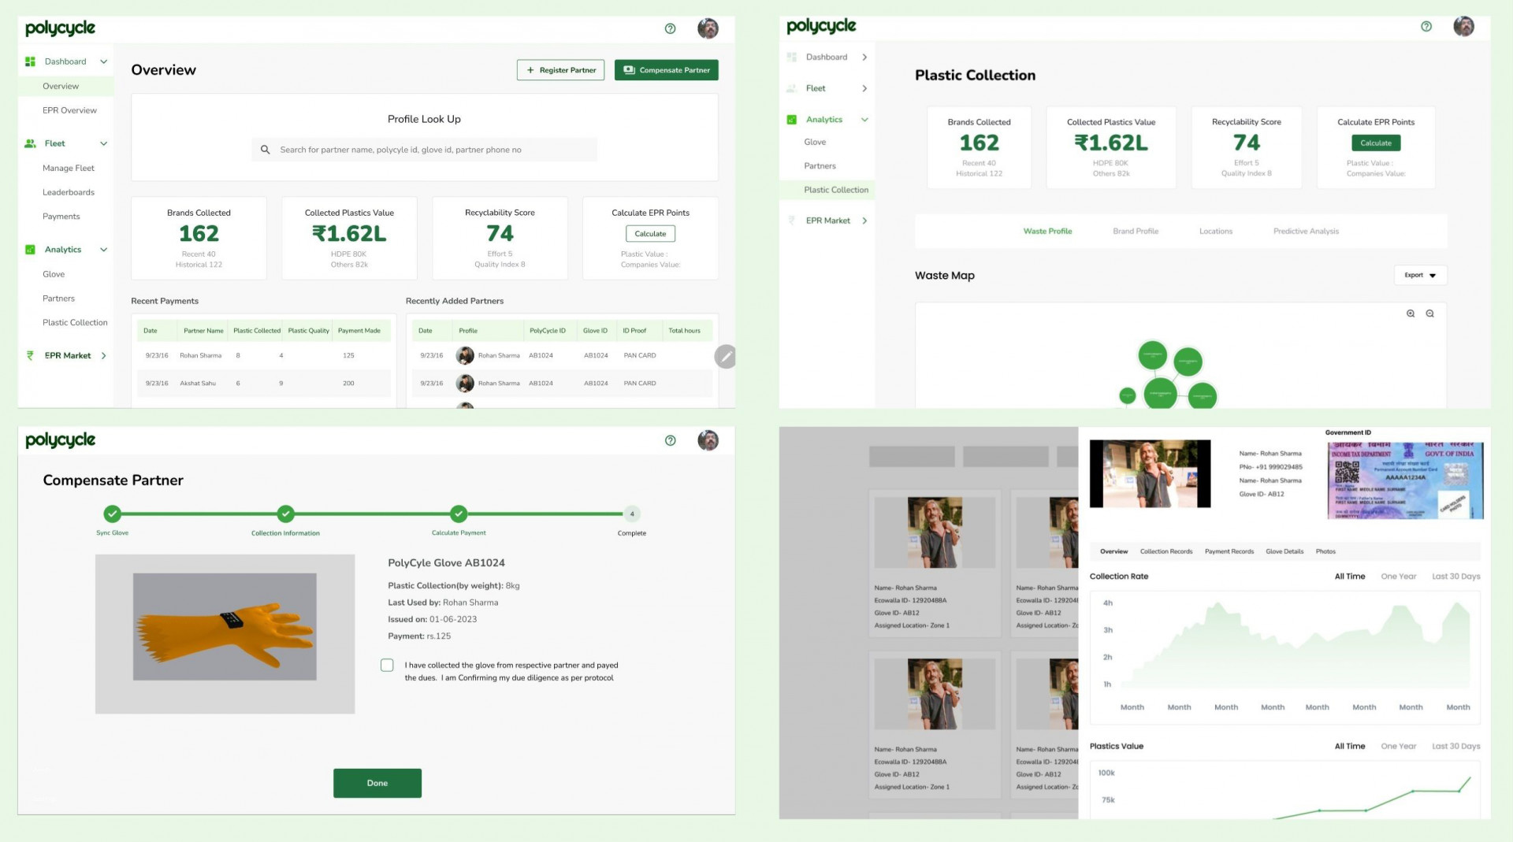Open user avatar on Plastic Collection page
Screen dimensions: 1513x842
[x=1463, y=26]
